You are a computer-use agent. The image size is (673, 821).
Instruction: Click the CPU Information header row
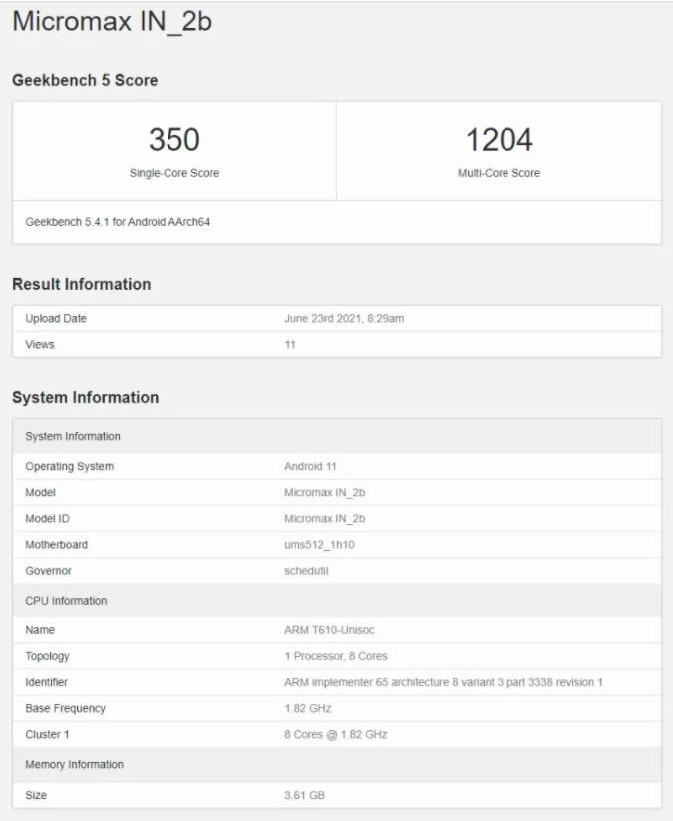337,601
